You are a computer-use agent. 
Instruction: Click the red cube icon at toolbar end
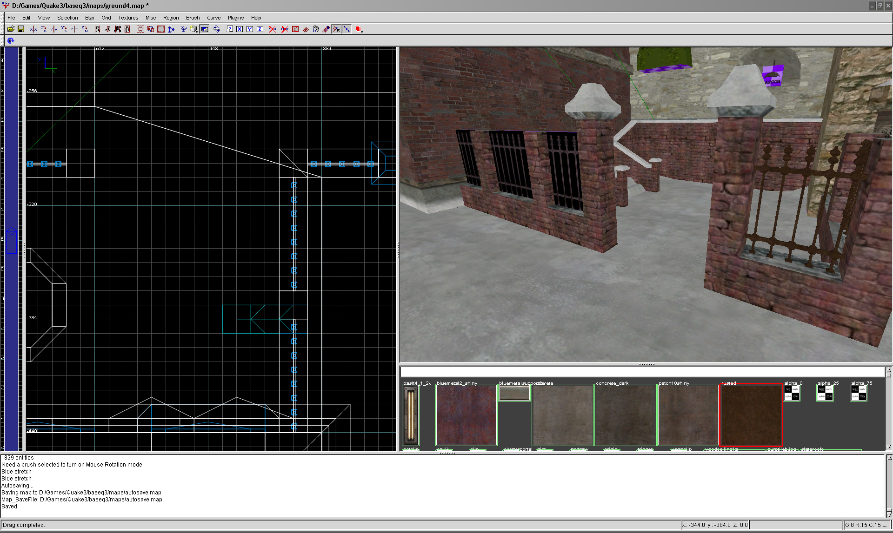[x=358, y=29]
